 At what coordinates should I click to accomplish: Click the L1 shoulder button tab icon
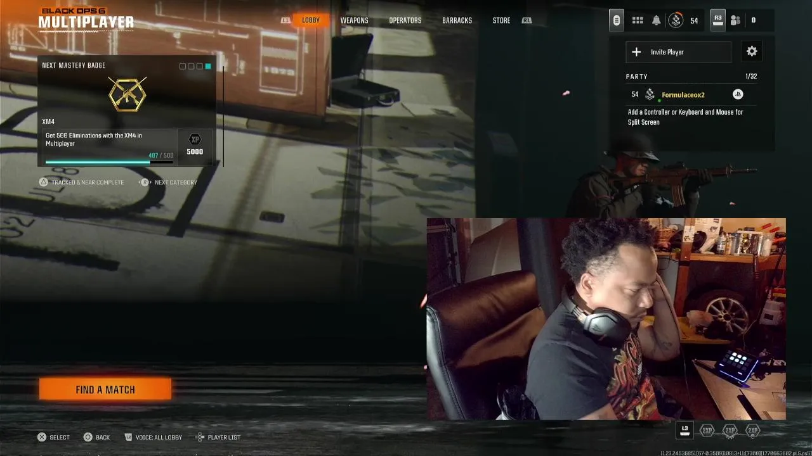click(x=285, y=20)
